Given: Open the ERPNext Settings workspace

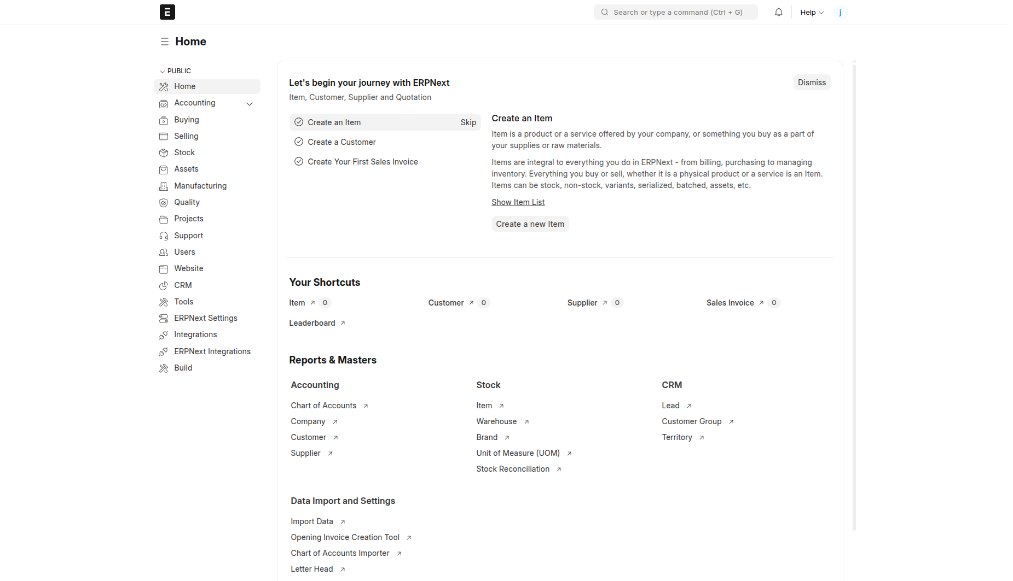Looking at the screenshot, I should [207, 318].
